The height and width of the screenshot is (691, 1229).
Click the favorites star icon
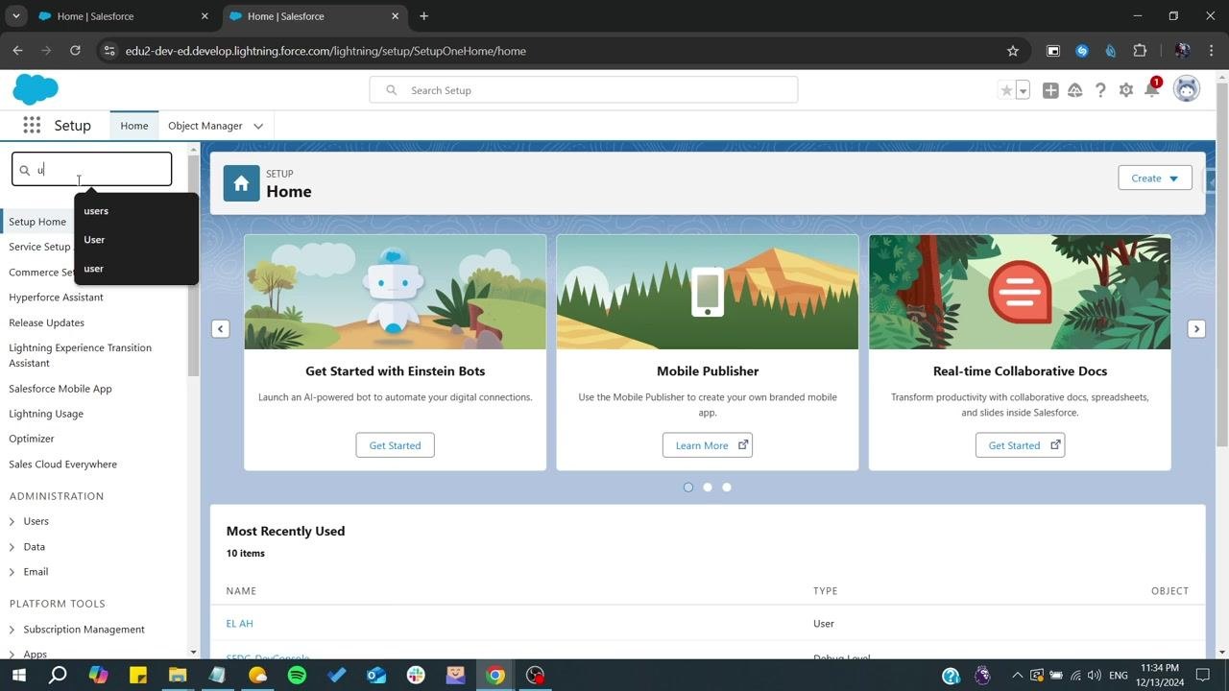click(1006, 90)
